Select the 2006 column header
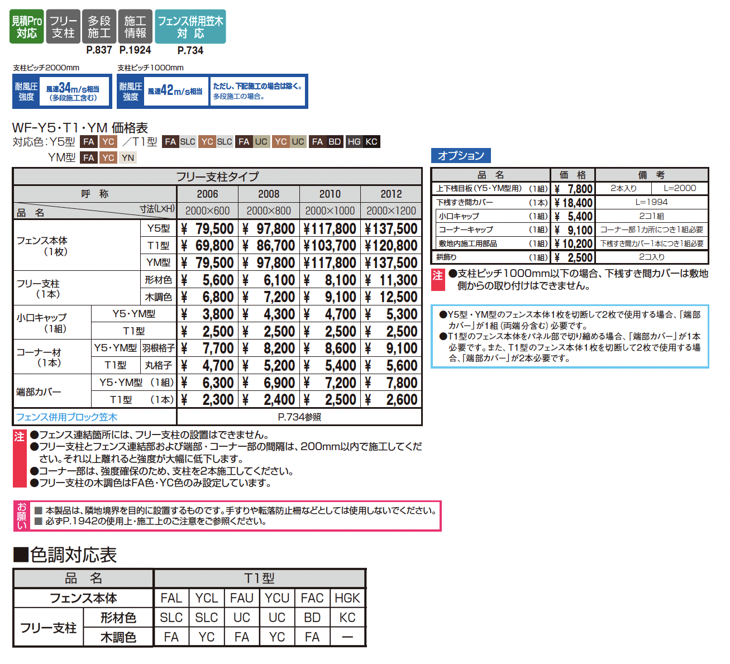Viewport: 730px width, 664px height. coord(207,194)
